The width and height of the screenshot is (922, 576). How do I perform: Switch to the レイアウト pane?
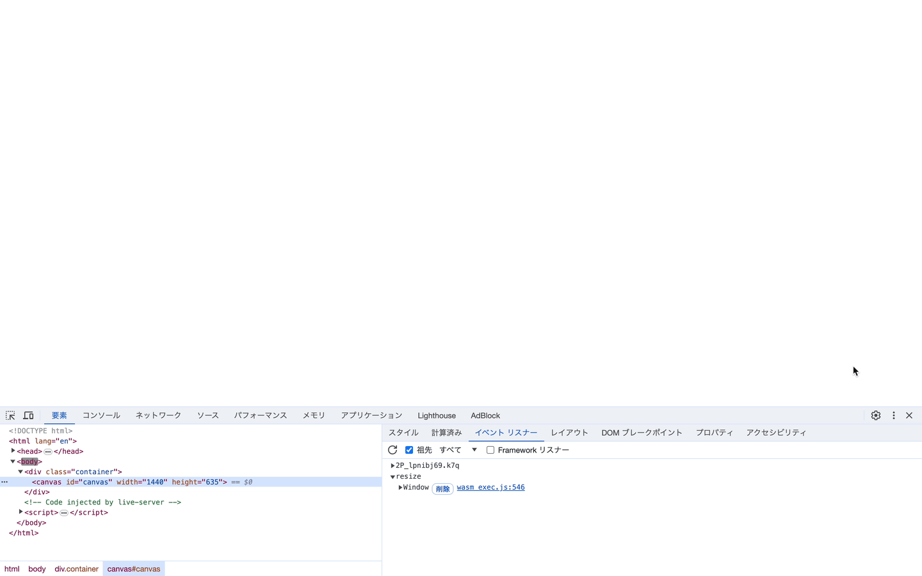[569, 433]
